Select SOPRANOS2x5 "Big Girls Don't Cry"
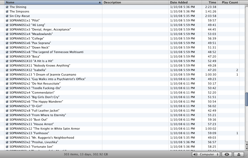The height and width of the screenshot is (158, 248). [x=34, y=97]
